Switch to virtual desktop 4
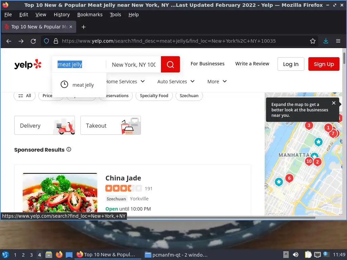347x260 pixels. tap(39, 255)
